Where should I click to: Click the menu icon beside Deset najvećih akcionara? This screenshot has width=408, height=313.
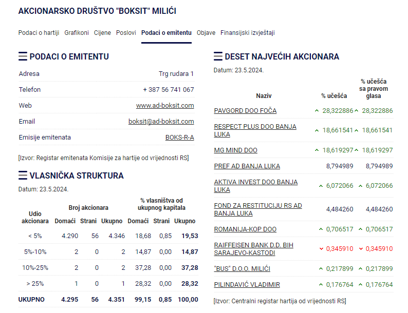pyautogui.click(x=218, y=56)
